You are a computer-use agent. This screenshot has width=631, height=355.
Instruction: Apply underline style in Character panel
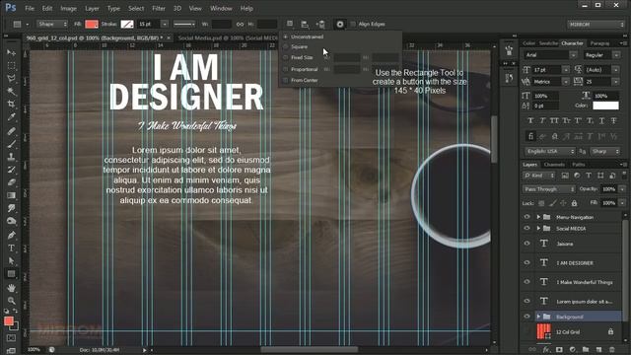tap(601, 120)
